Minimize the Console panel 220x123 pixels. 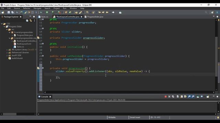214,96
